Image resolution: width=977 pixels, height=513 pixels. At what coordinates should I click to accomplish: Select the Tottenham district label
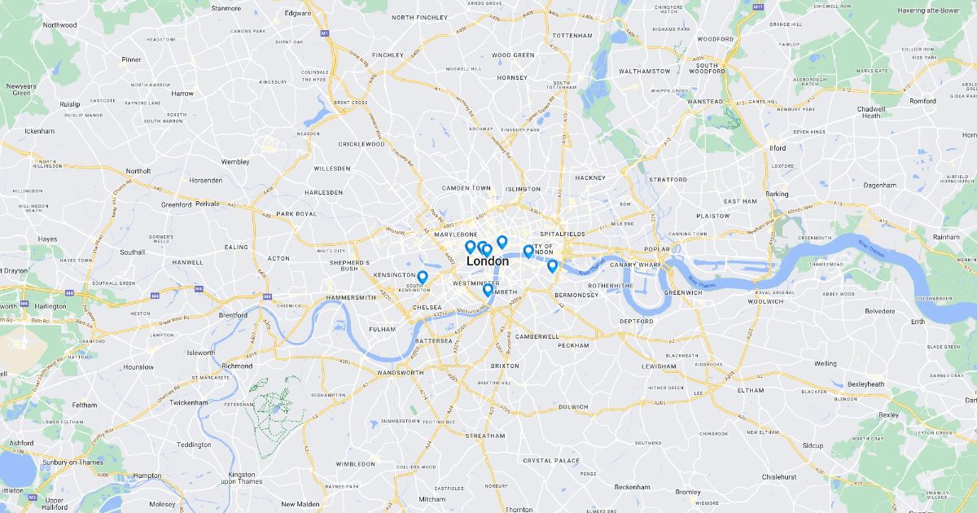(x=572, y=36)
